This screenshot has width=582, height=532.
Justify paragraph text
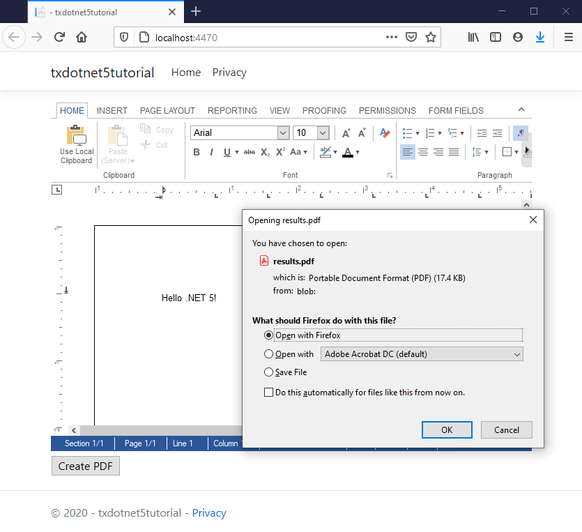point(454,152)
